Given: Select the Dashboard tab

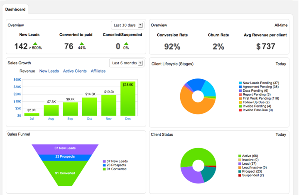Looking at the screenshot, I should click(x=15, y=9).
